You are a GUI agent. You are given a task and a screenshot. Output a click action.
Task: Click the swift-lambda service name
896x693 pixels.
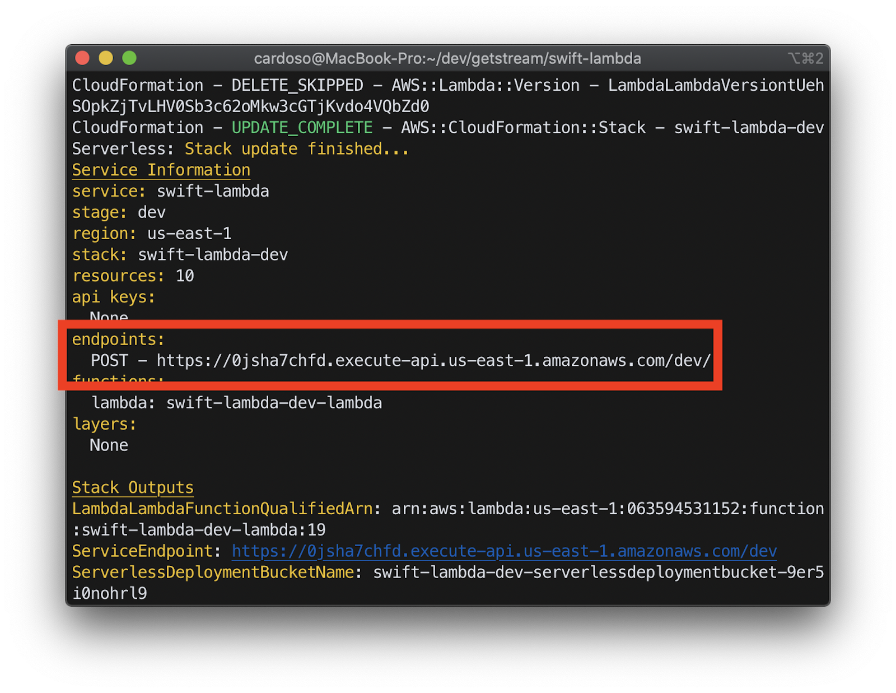tap(212, 191)
